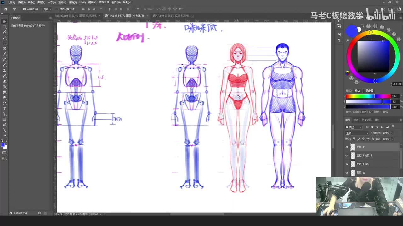Select the Frame tool

pyautogui.click(x=4, y=49)
